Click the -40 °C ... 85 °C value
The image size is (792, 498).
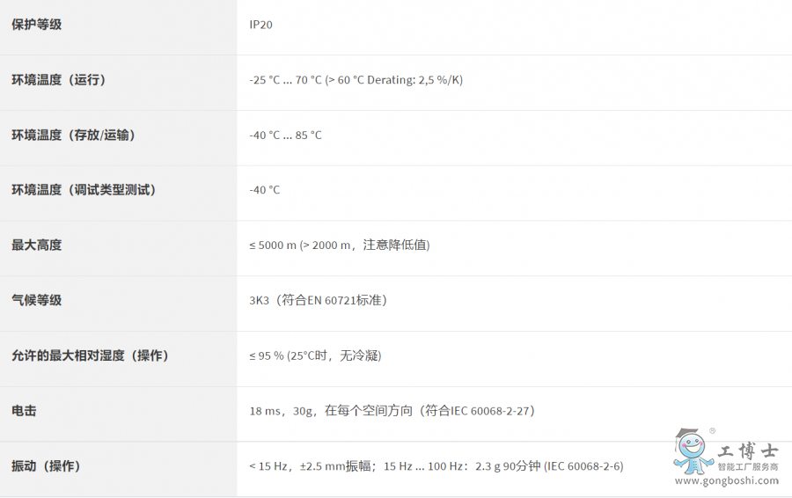285,135
